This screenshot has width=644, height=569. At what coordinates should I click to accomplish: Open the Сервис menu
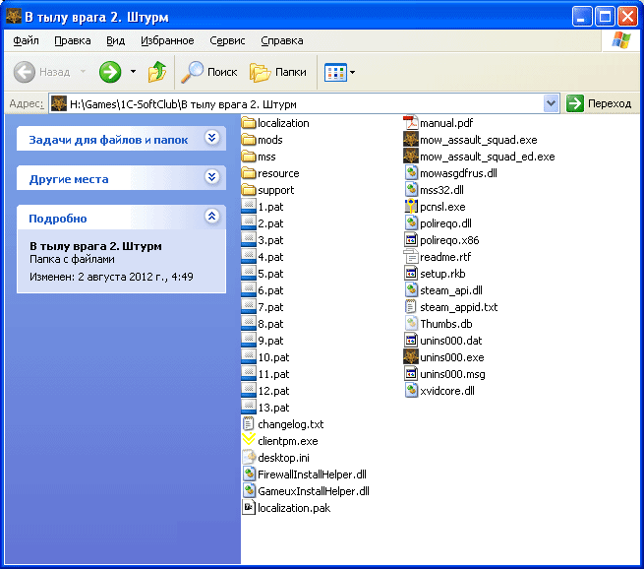(227, 40)
